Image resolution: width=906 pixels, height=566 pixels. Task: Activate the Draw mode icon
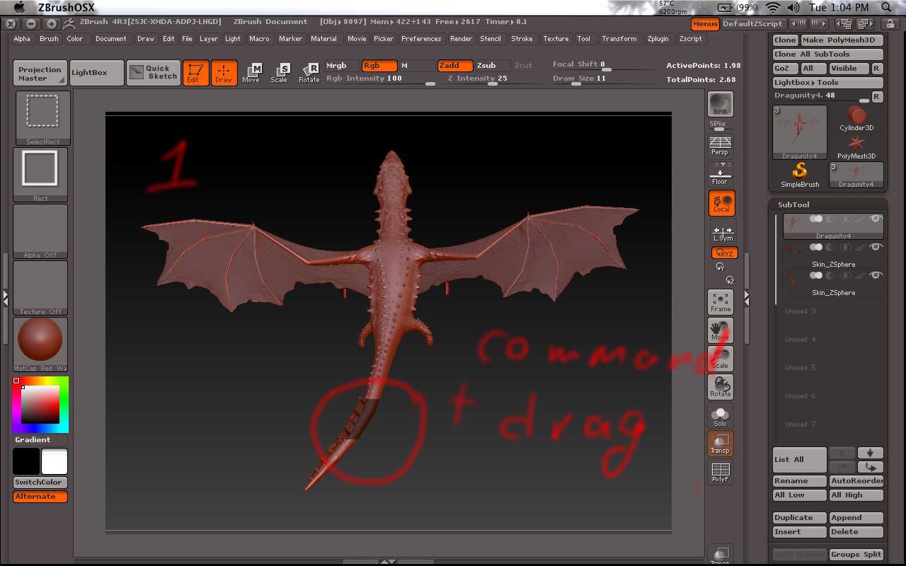coord(224,71)
